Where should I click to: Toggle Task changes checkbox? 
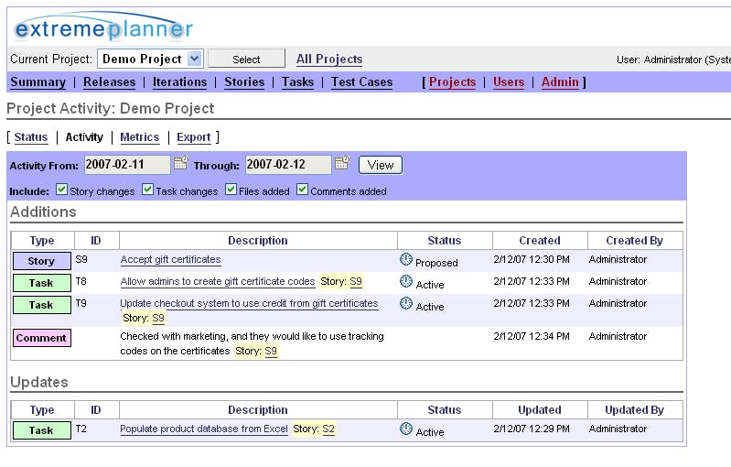(x=148, y=190)
